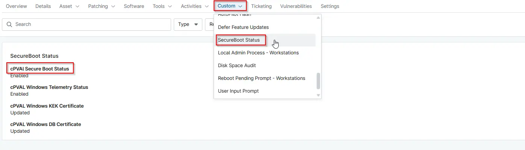This screenshot has width=525, height=150.
Task: Click the dropdown list scrollbar thumb
Action: coord(318,81)
